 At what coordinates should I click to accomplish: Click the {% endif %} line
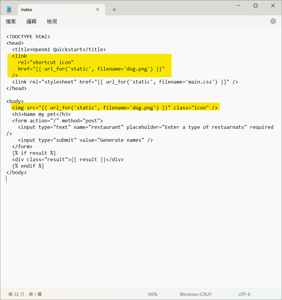[28, 166]
